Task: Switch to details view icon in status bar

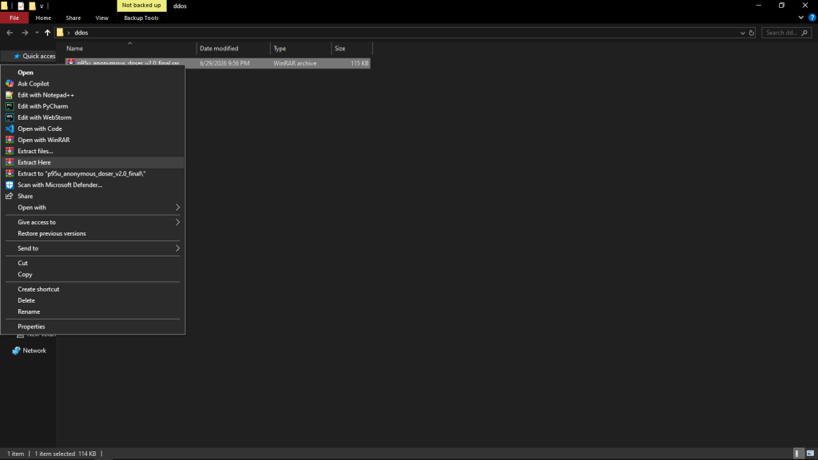Action: point(797,454)
